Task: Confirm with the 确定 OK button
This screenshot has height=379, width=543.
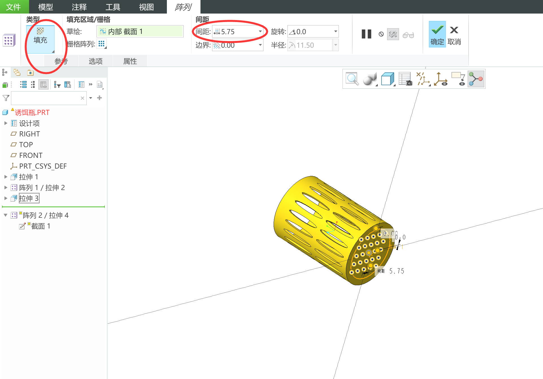Action: point(437,34)
